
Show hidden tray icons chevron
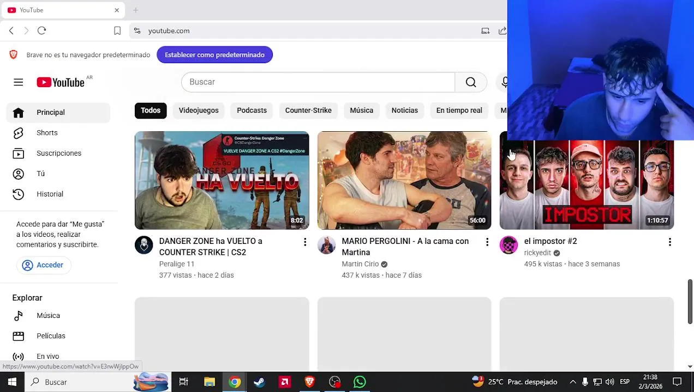(x=573, y=382)
